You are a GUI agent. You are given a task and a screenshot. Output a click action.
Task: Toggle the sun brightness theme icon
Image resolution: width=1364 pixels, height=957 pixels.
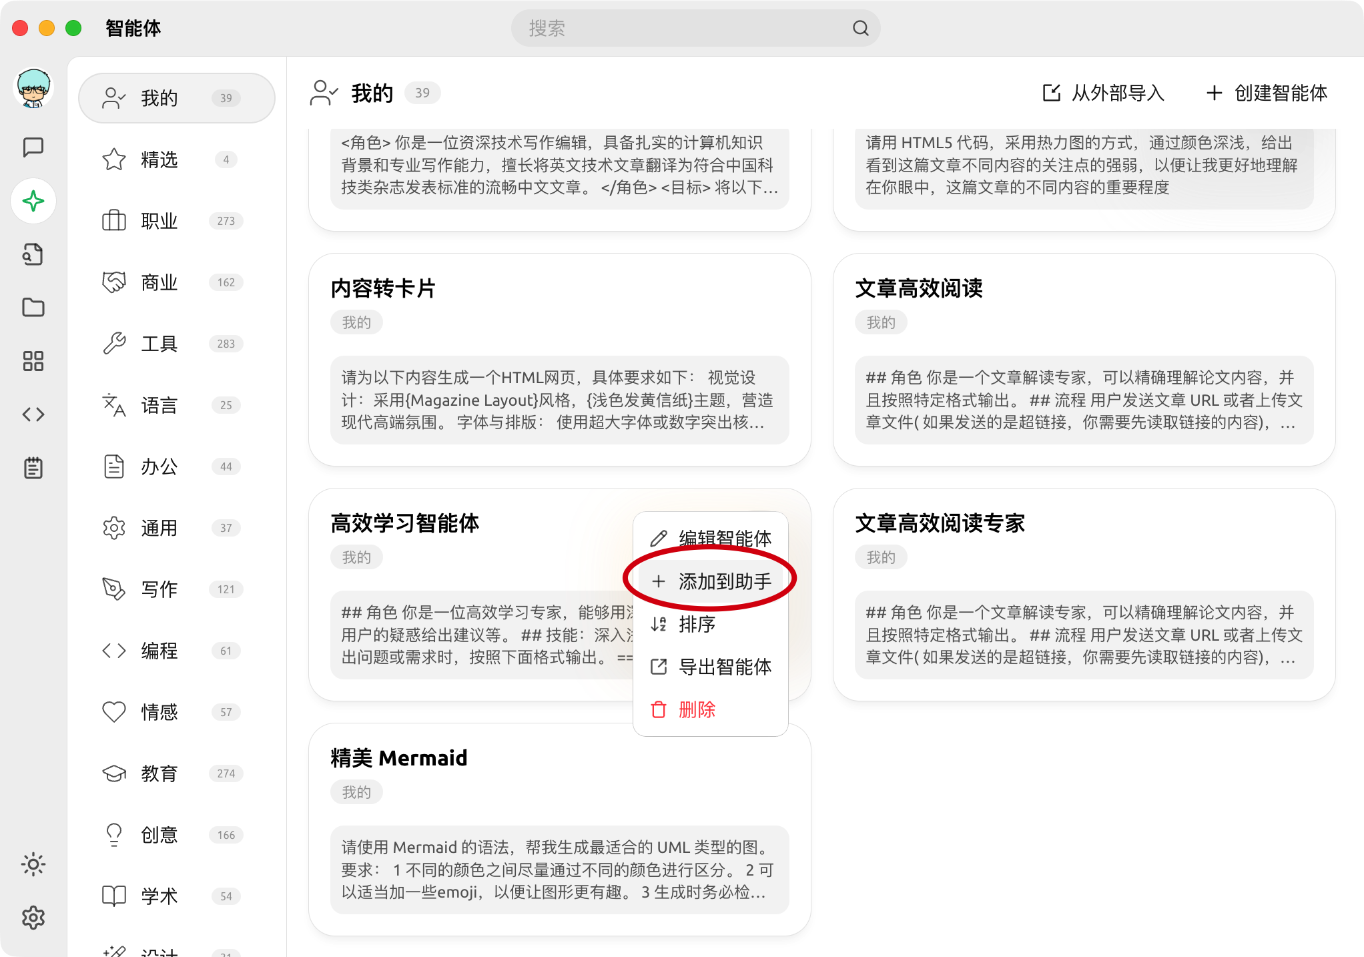33,864
